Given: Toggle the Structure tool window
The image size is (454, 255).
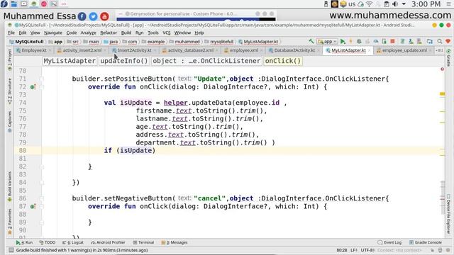Looking at the screenshot, I should tap(10, 91).
